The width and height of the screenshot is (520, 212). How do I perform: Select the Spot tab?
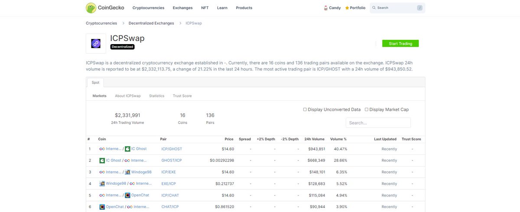tap(95, 82)
